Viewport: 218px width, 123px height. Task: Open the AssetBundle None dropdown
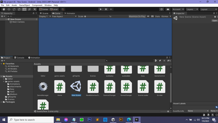tap(198, 111)
